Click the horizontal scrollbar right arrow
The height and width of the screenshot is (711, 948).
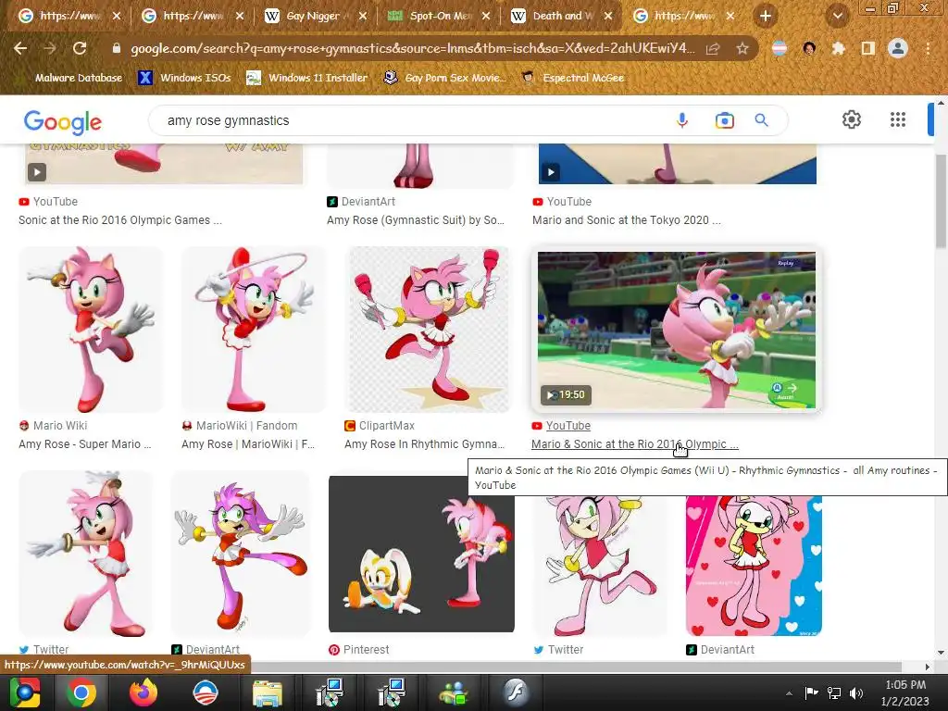928,667
